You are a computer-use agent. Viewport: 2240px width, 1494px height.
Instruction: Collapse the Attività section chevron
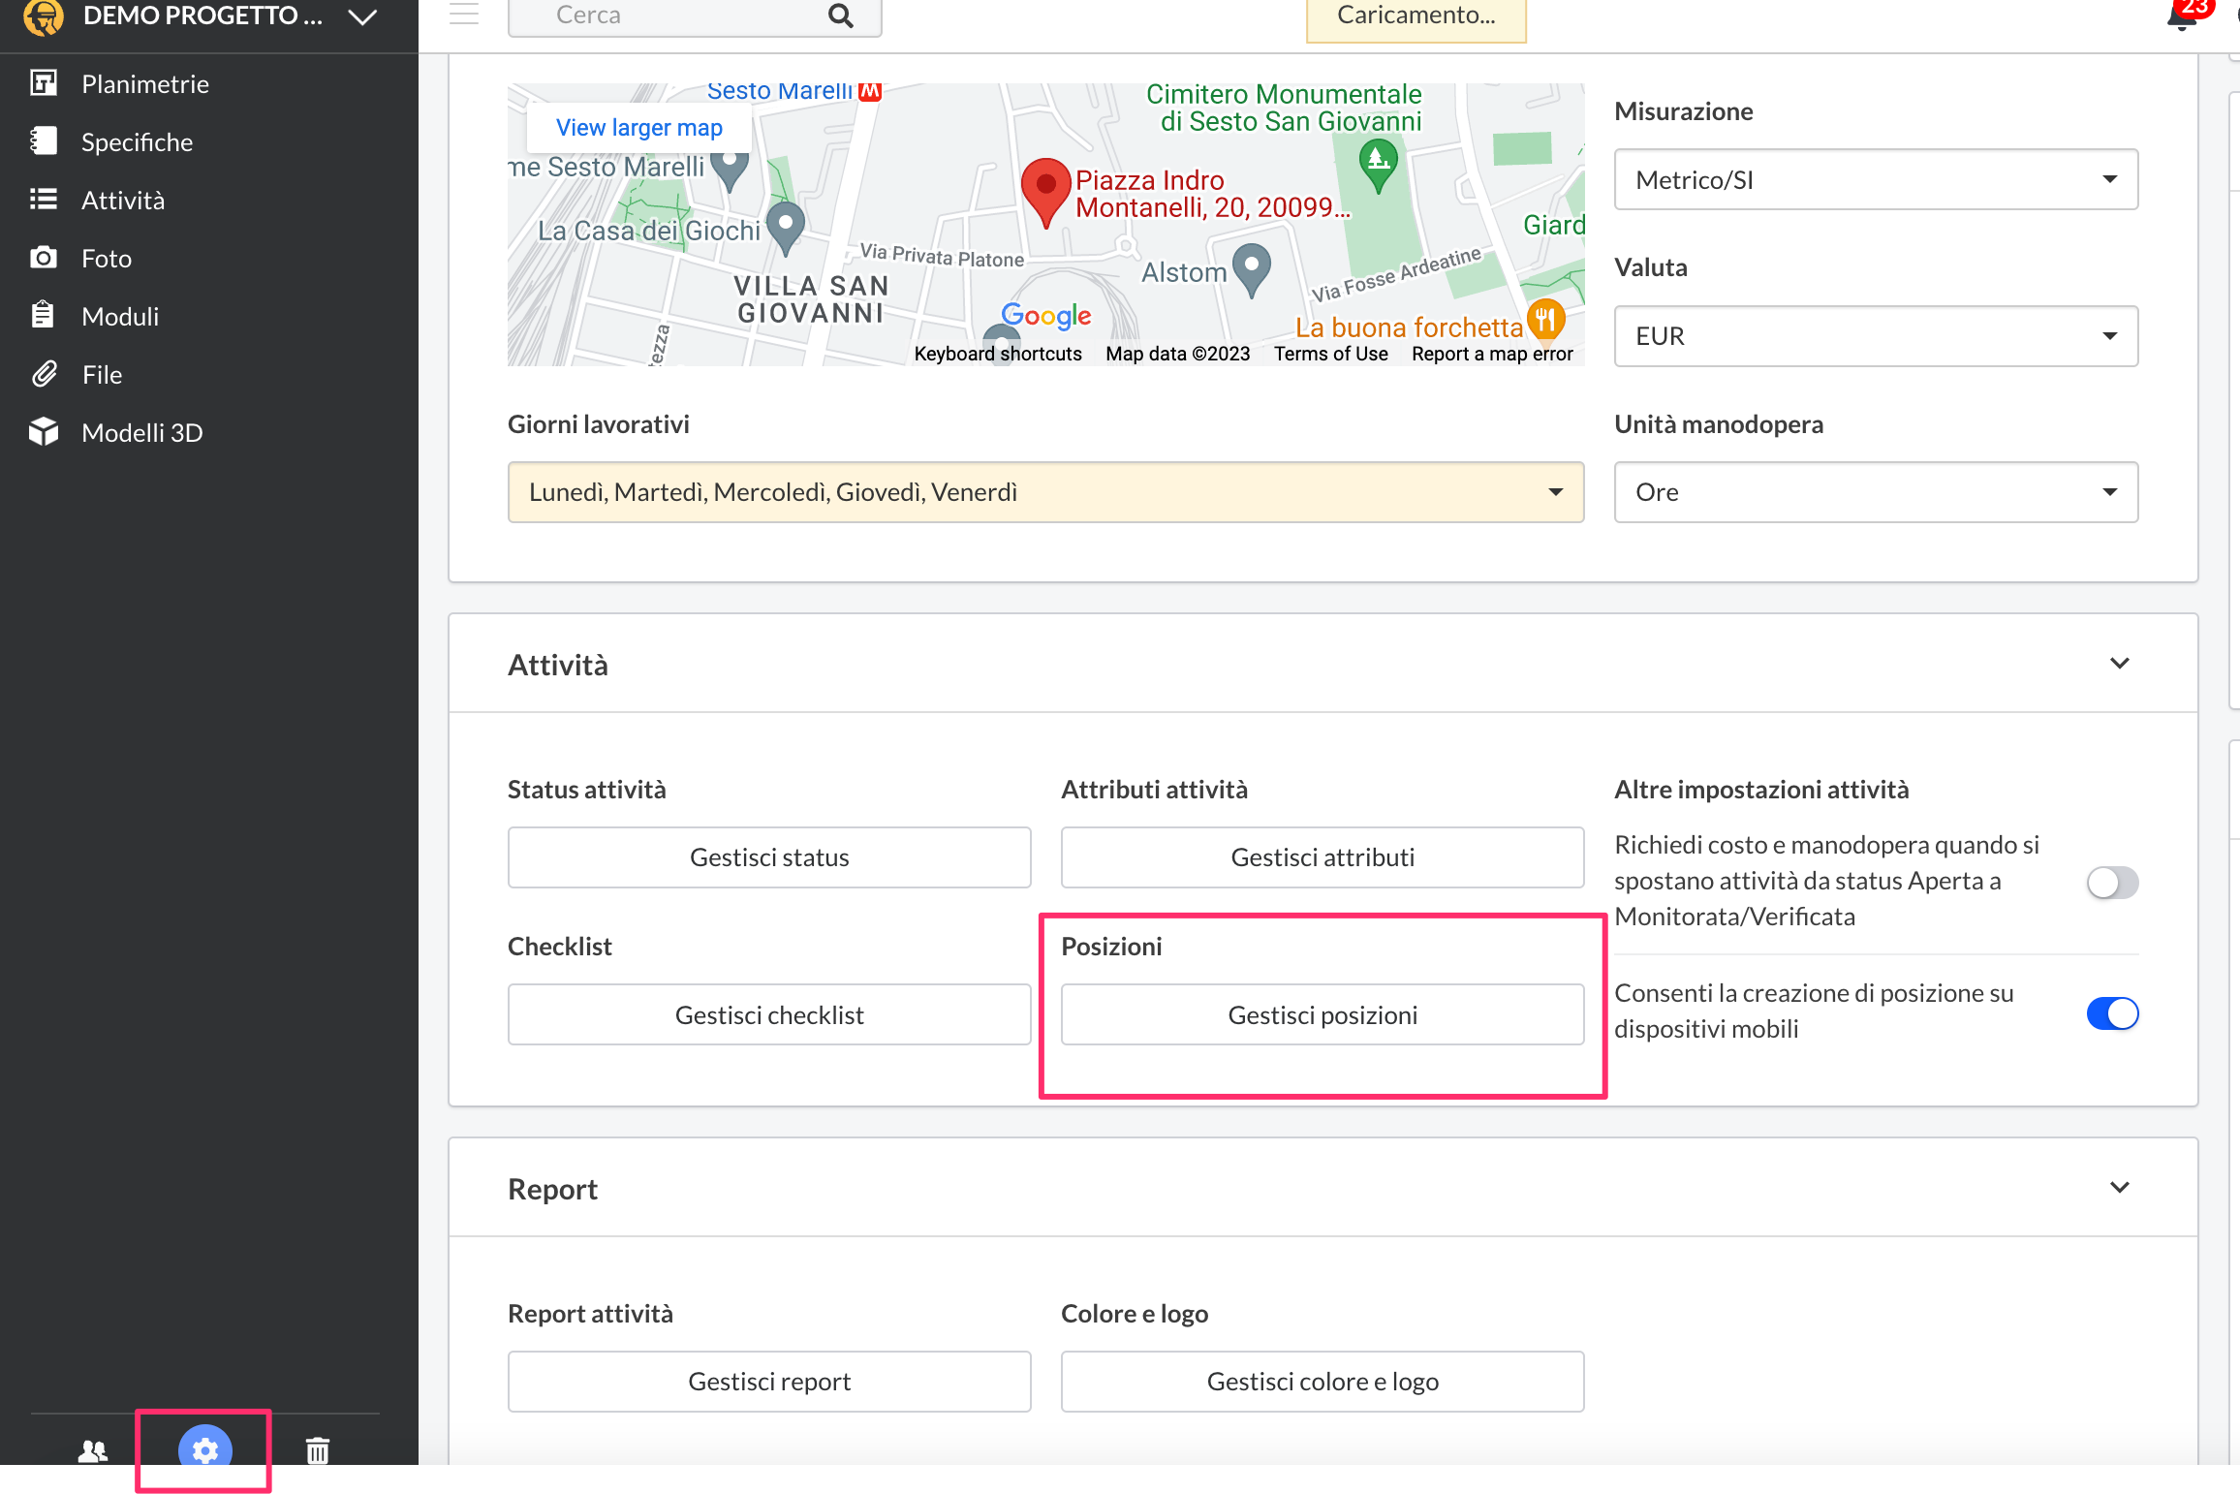(2120, 664)
